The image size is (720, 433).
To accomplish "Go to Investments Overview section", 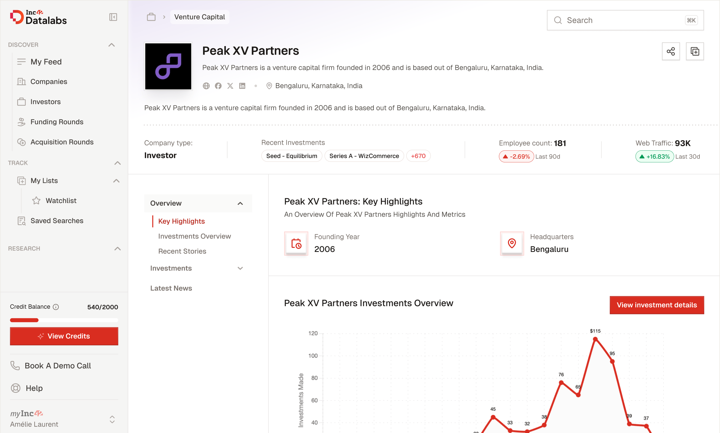I will pyautogui.click(x=194, y=236).
